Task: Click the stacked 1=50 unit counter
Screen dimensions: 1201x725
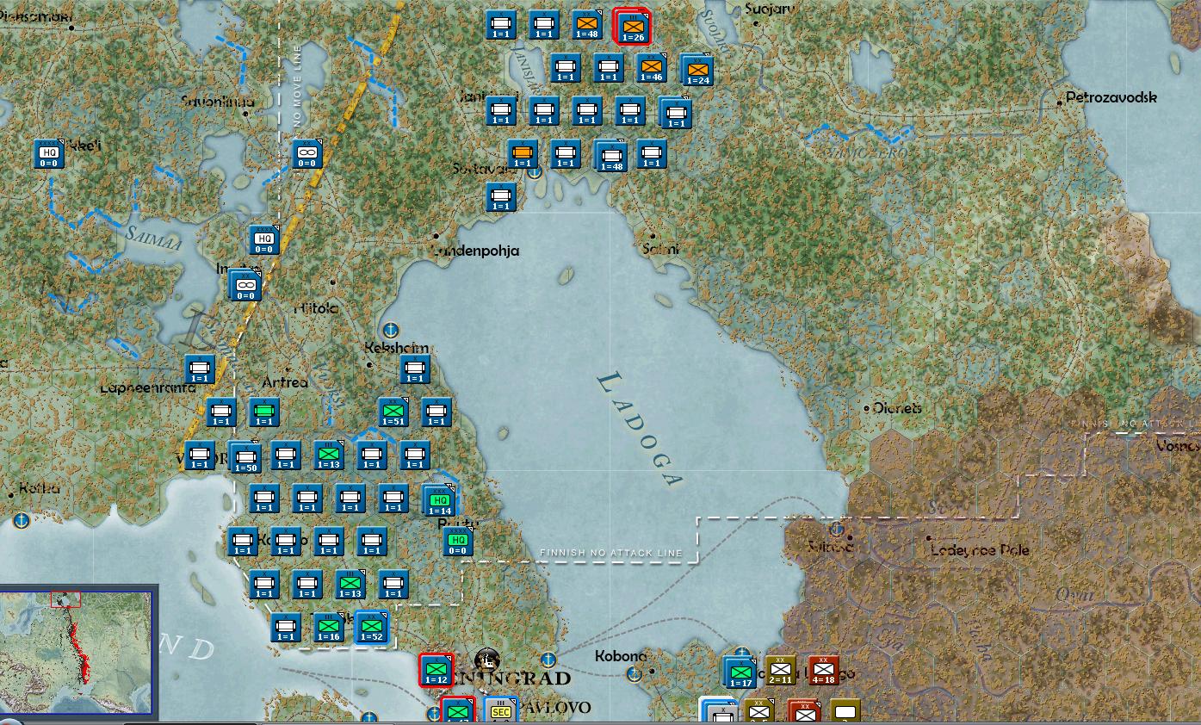Action: [245, 457]
